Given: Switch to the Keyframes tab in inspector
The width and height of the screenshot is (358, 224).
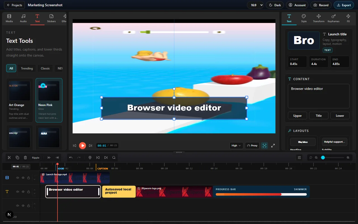Looking at the screenshot, I should [333, 18].
